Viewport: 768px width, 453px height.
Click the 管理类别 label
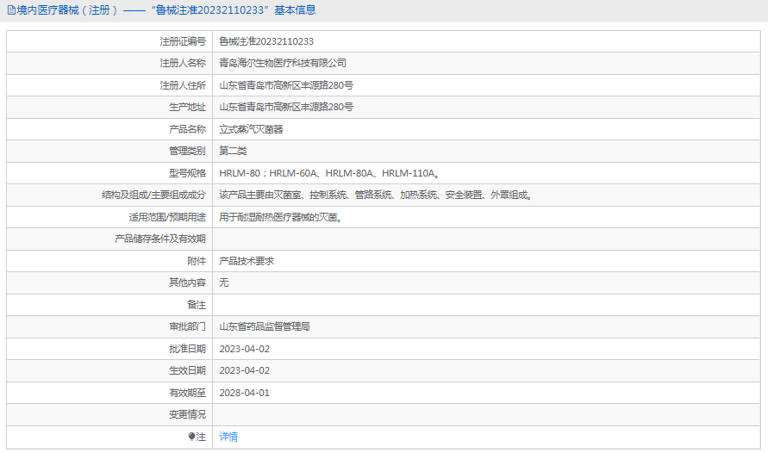pyautogui.click(x=187, y=151)
